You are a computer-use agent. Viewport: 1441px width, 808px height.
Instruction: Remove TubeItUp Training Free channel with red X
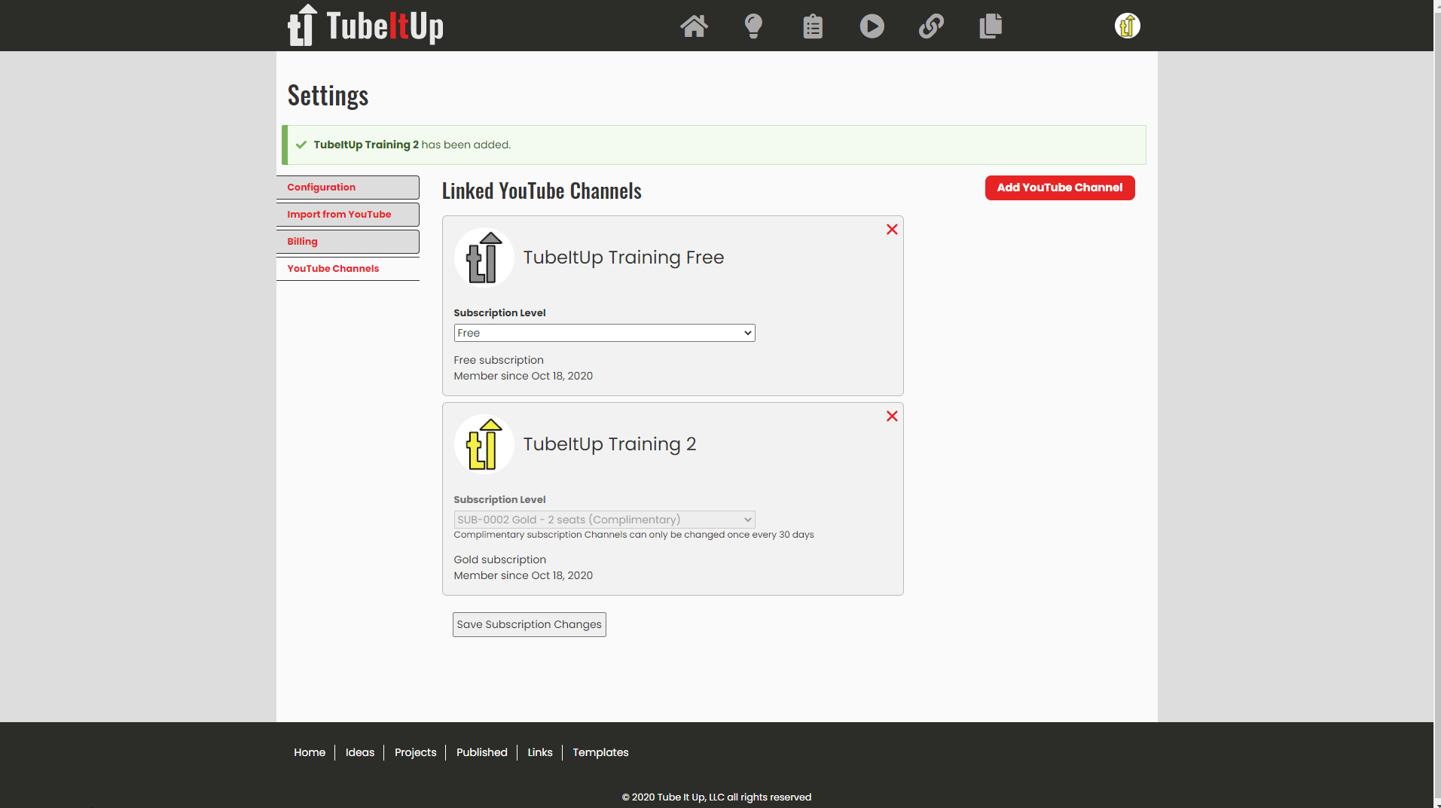pyautogui.click(x=892, y=230)
